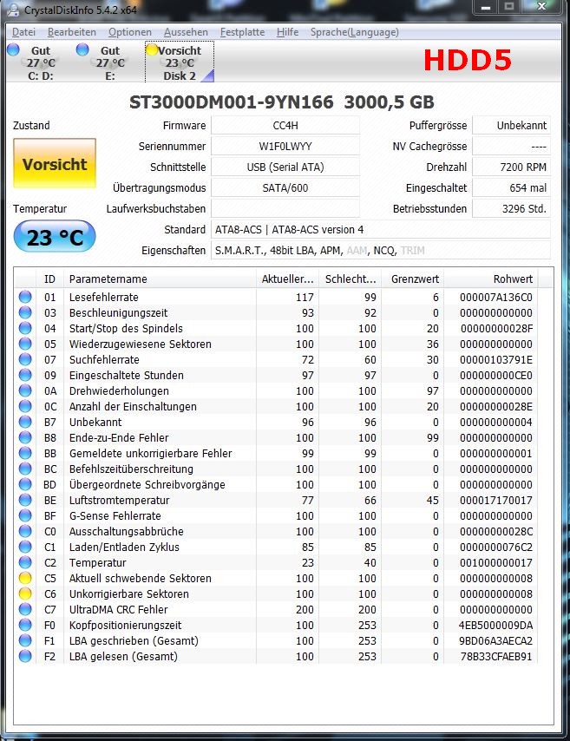The image size is (570, 741).
Task: Click blue status icon for LBA geschrieben (Gesamt)
Action: pyautogui.click(x=25, y=640)
